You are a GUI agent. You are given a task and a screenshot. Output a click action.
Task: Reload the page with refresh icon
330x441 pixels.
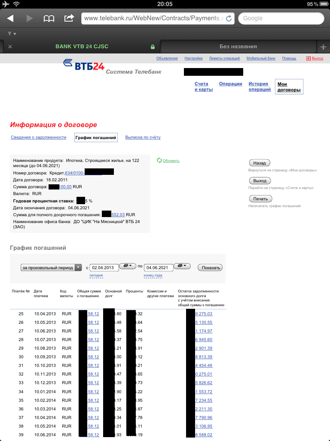click(229, 18)
